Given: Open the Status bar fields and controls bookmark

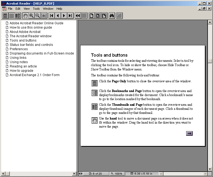Looking at the screenshot, I should pyautogui.click(x=31, y=45).
